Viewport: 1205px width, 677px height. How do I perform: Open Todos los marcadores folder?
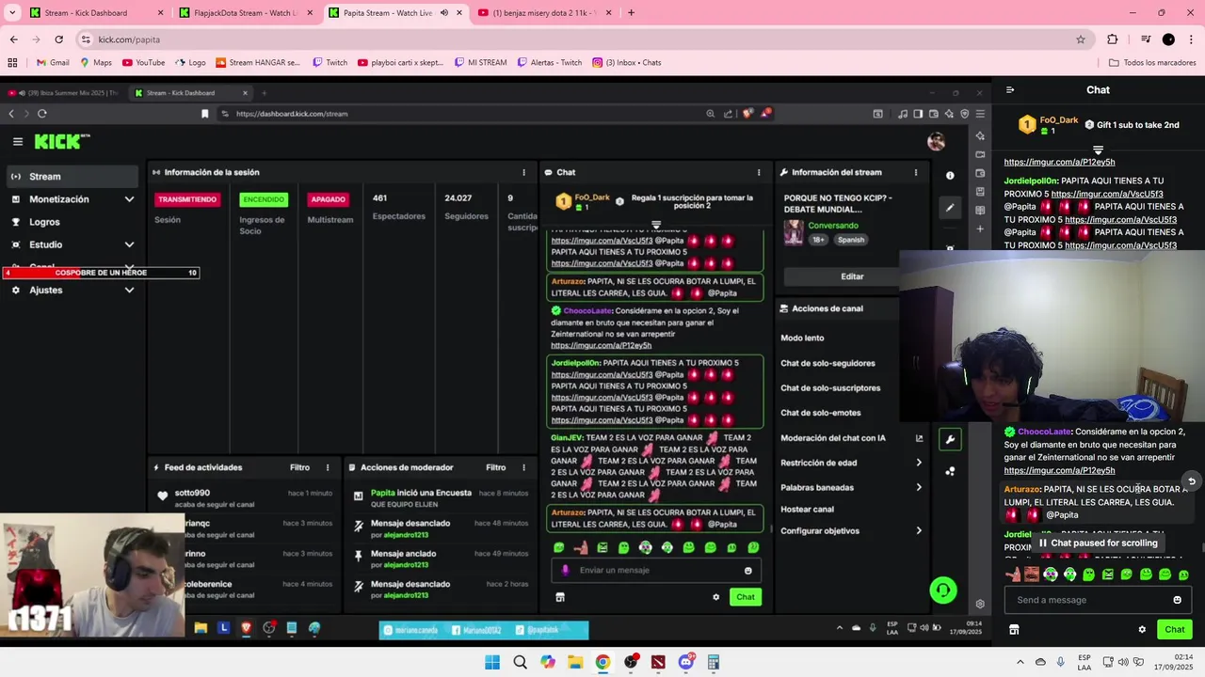click(1152, 63)
